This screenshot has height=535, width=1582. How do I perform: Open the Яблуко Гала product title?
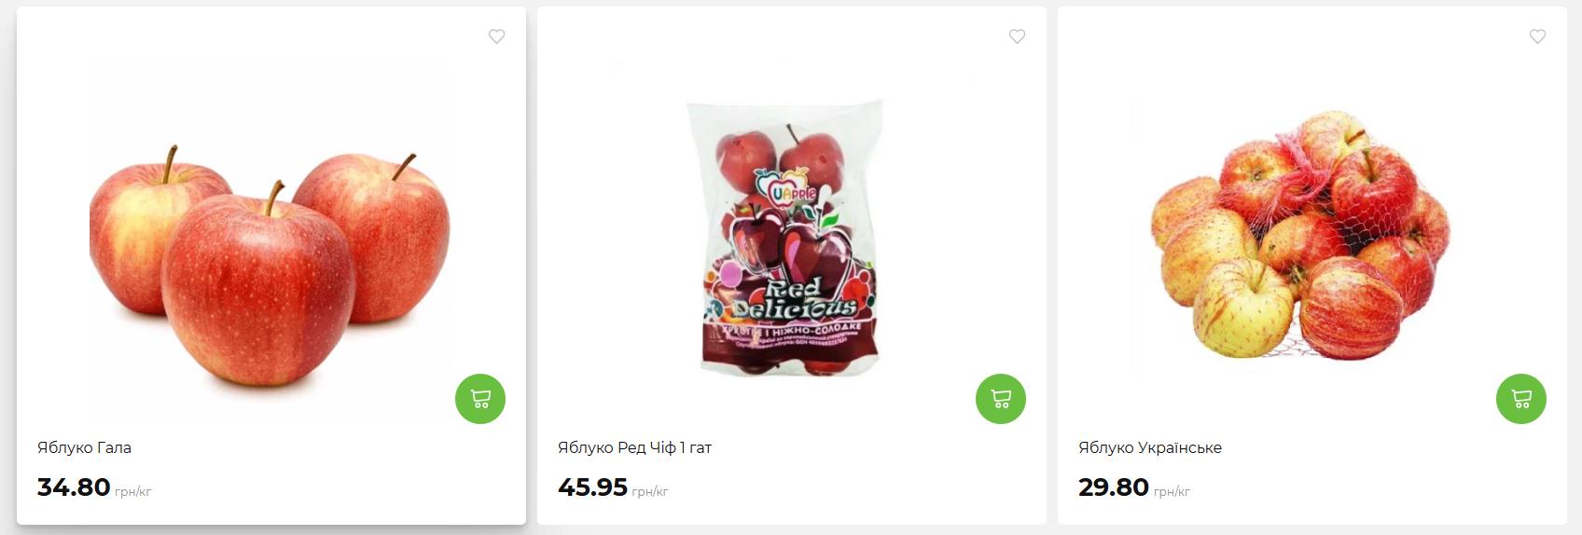point(84,447)
